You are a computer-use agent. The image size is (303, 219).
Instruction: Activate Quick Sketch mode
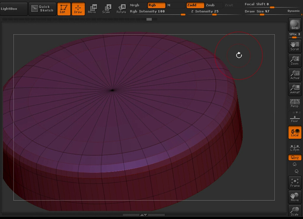42,9
